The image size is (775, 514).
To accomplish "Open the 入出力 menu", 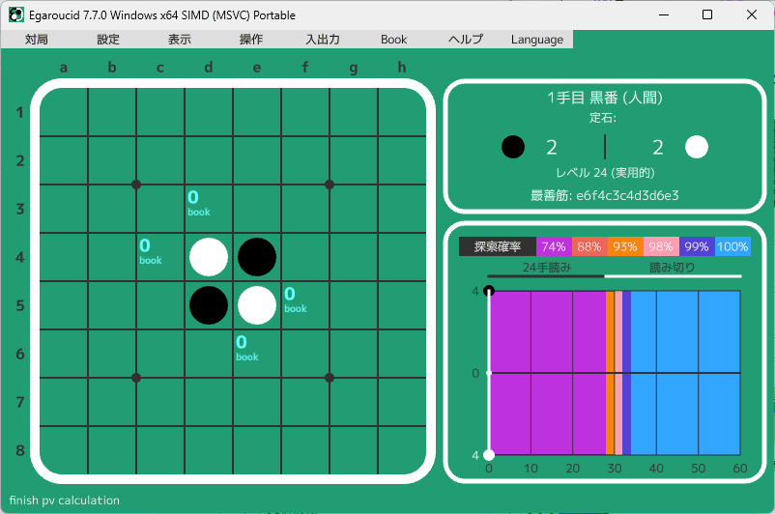I will (x=323, y=40).
